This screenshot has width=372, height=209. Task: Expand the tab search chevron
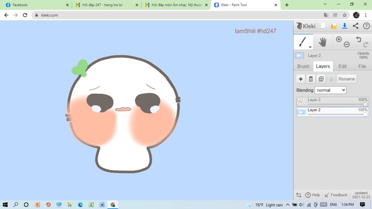tap(325, 4)
